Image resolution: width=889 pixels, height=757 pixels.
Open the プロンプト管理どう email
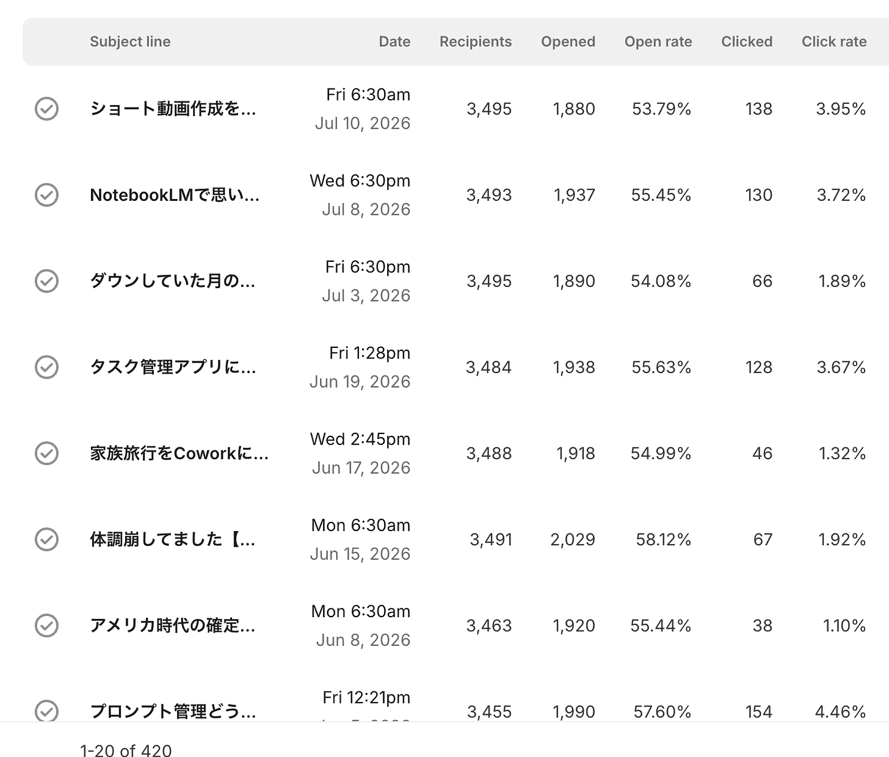(173, 711)
